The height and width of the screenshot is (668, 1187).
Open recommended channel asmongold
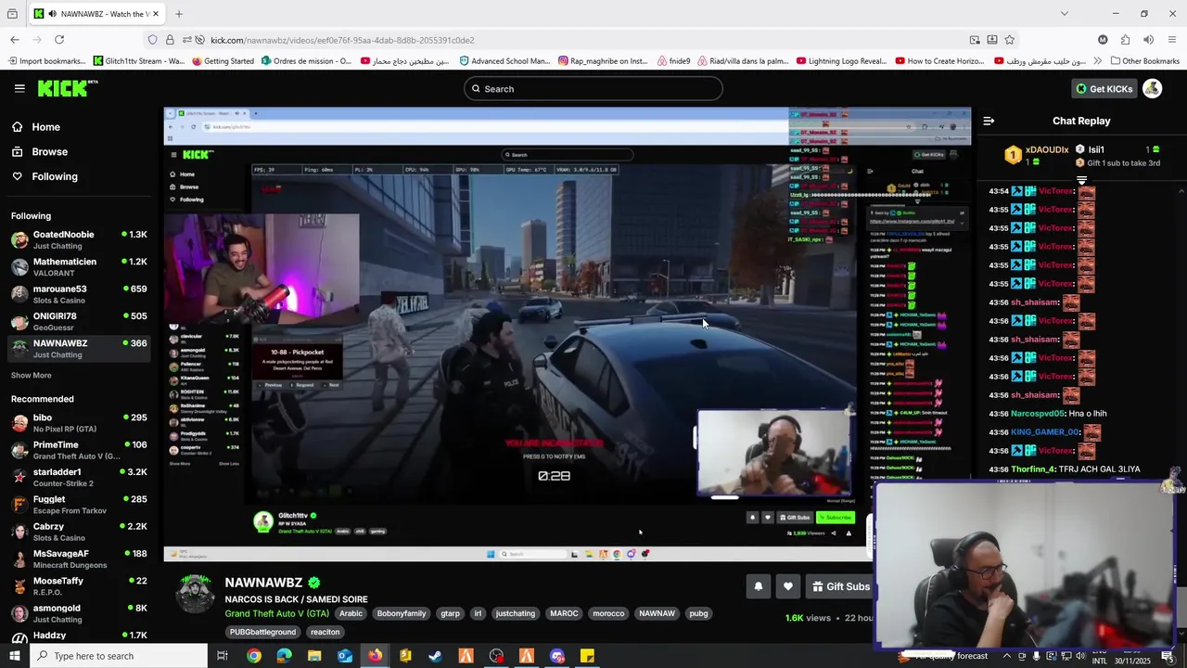(79, 613)
